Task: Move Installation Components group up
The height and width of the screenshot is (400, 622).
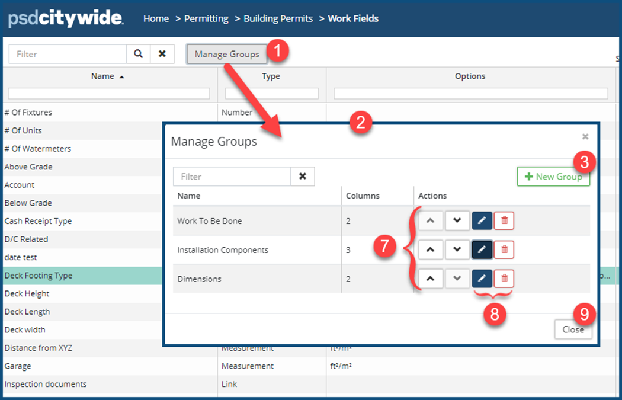Action: (431, 249)
